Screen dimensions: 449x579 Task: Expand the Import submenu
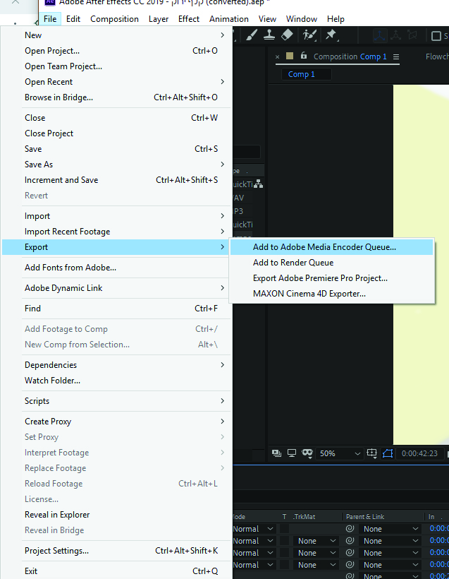click(116, 216)
